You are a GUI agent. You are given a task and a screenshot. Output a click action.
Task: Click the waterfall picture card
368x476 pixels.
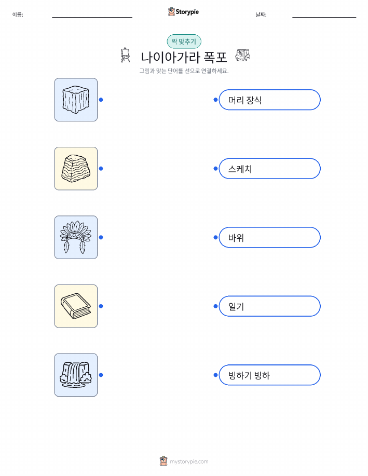point(76,375)
